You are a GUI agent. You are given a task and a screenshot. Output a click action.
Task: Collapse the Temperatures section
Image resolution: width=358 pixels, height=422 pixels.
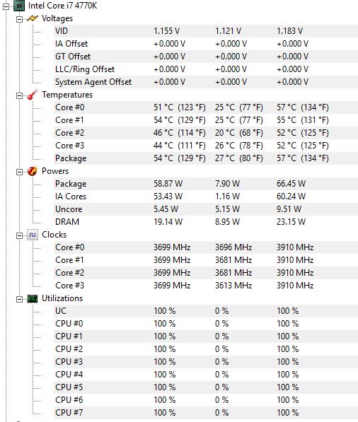click(x=19, y=95)
